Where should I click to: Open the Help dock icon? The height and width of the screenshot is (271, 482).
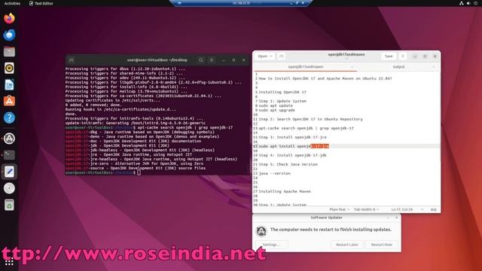tap(9, 117)
